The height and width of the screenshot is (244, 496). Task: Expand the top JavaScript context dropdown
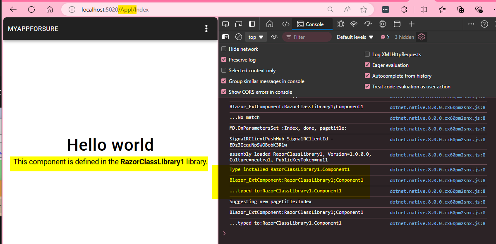[256, 37]
